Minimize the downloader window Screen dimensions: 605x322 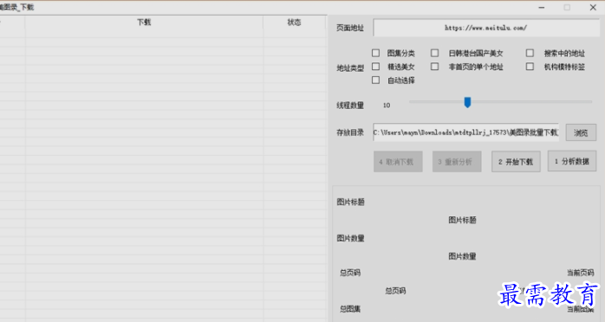(542, 7)
